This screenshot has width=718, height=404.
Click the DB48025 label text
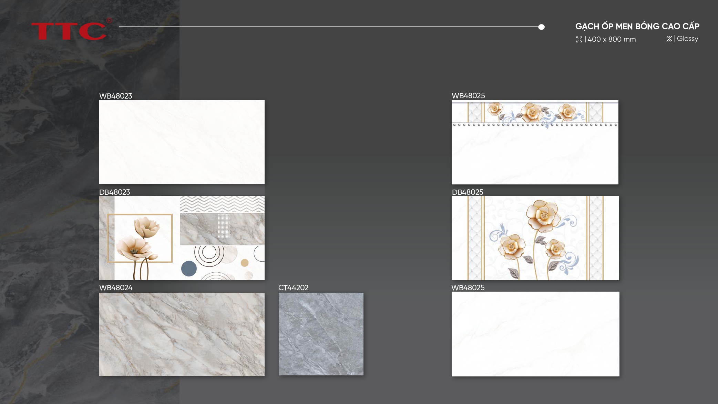click(x=468, y=192)
